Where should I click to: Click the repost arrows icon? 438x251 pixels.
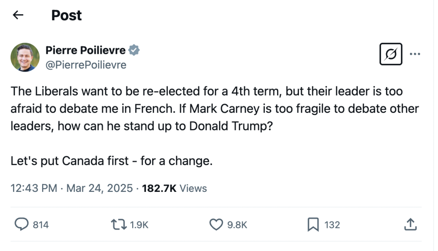tap(119, 224)
